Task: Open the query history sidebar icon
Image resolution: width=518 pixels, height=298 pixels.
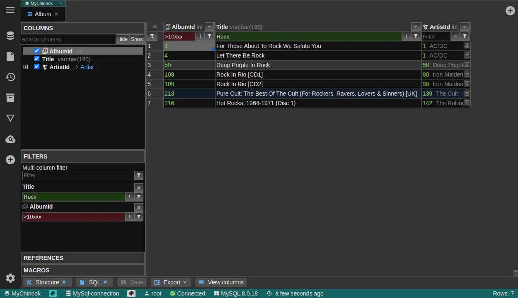Action: tap(10, 77)
